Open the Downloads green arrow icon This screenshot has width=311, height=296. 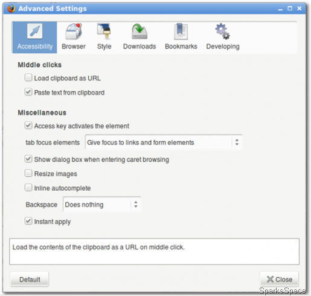139,31
